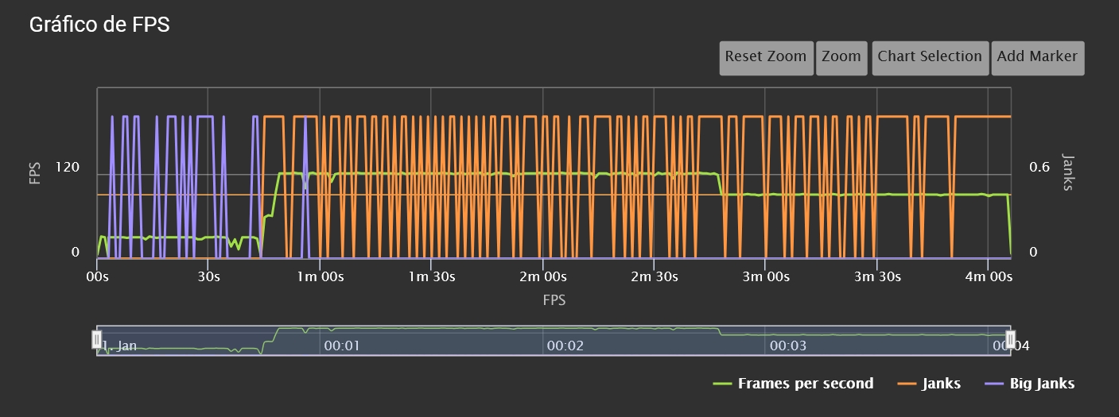The image size is (1119, 417).
Task: Click the 00:03 mark in navigator
Action: click(788, 346)
